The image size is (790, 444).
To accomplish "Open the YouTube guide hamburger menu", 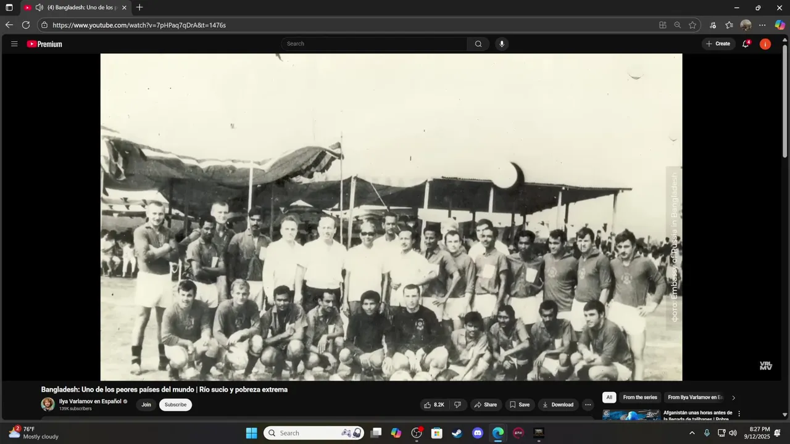I will tap(14, 44).
